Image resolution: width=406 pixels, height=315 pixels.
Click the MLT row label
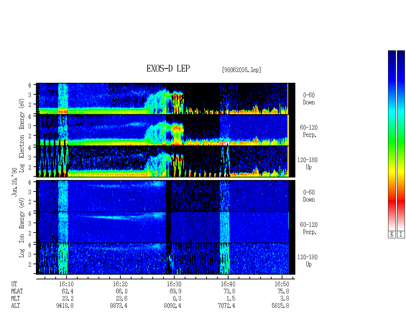[x=15, y=299]
